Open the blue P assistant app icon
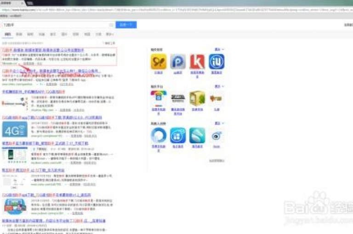The height and width of the screenshot is (234, 353). (178, 61)
